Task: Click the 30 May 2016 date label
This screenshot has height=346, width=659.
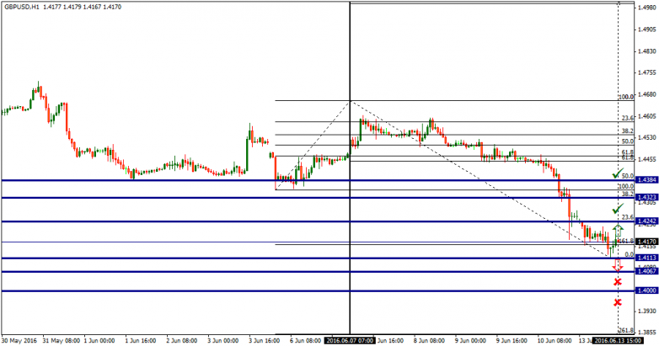Action: (19, 341)
